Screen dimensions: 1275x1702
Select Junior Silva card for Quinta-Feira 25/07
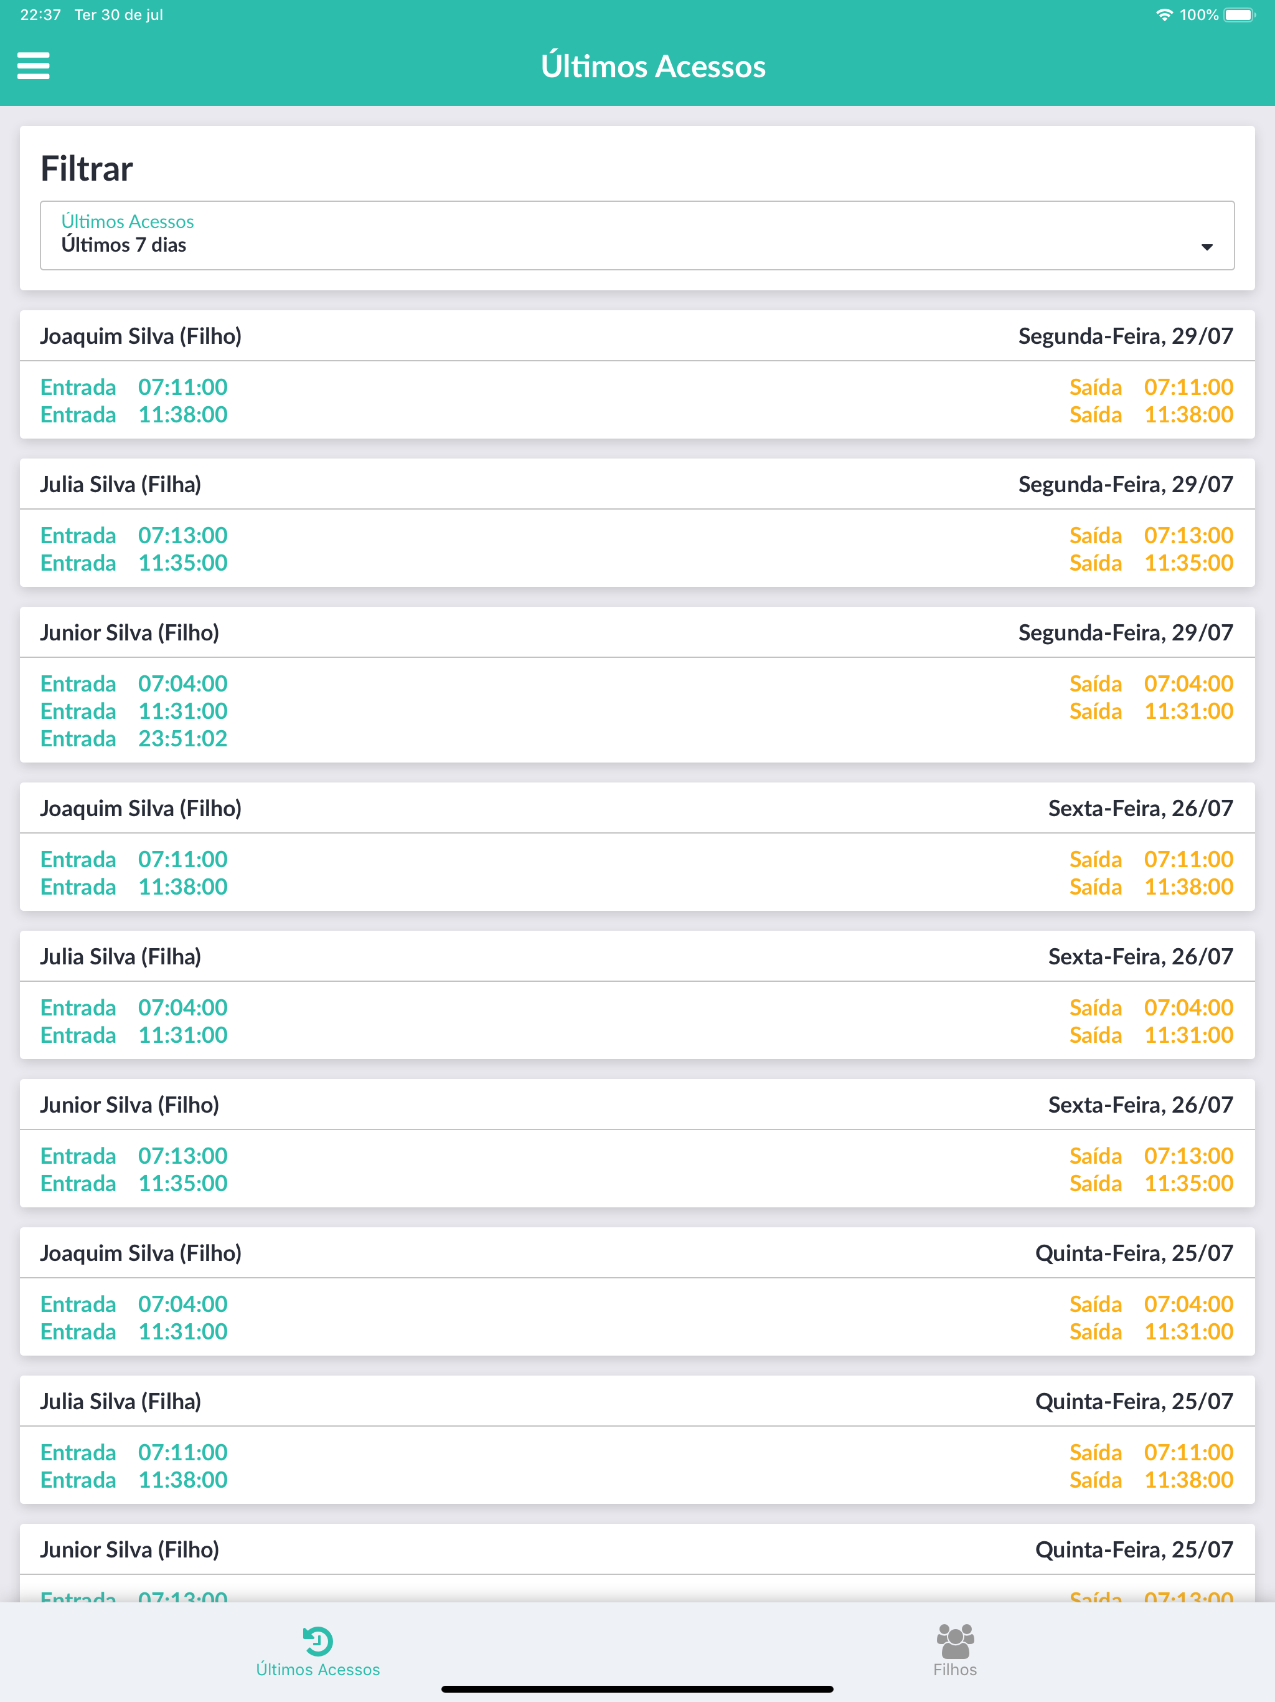point(637,1564)
